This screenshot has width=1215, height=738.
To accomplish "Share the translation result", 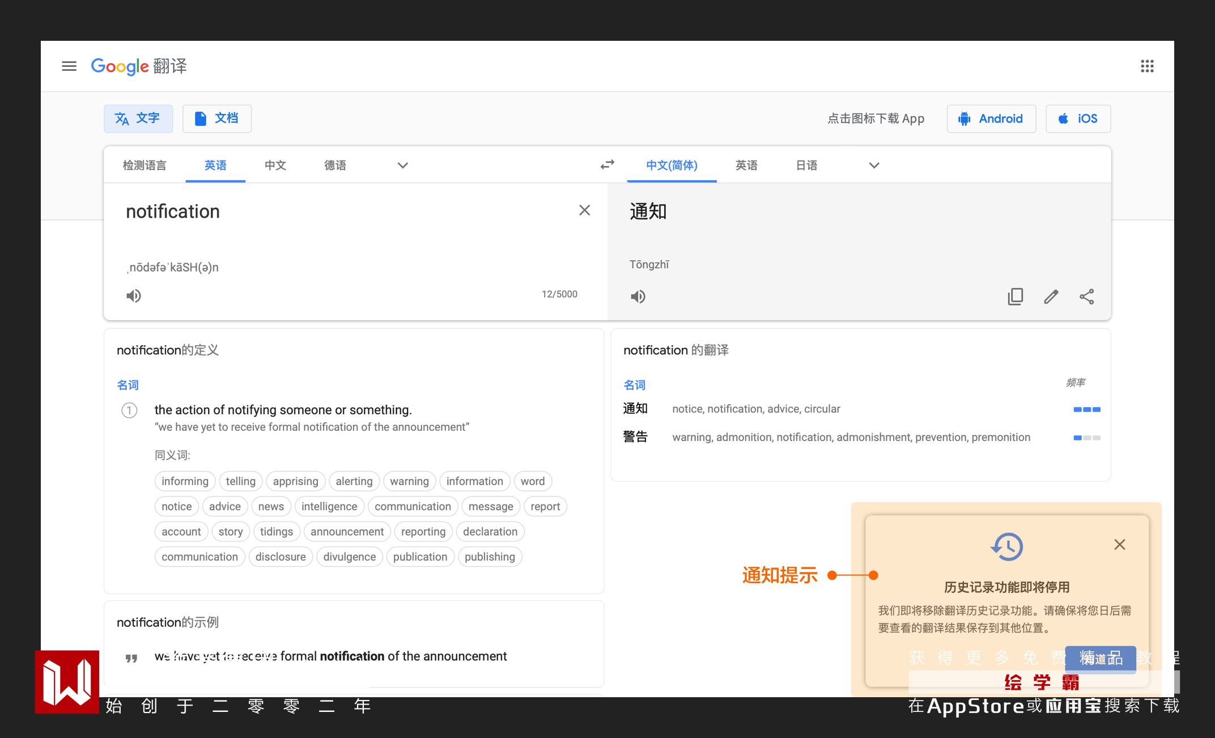I will 1086,296.
